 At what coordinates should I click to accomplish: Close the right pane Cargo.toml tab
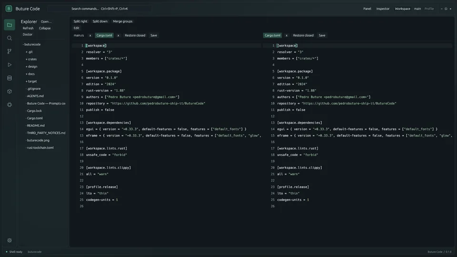[x=287, y=35]
